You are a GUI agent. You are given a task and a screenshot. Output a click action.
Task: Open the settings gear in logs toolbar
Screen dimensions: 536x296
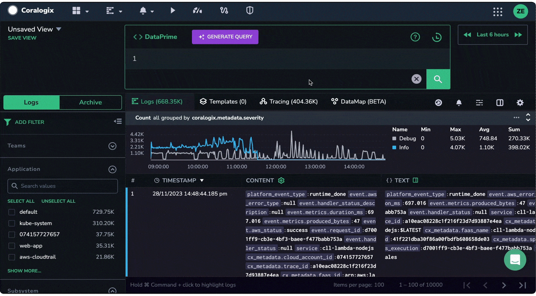(x=520, y=102)
